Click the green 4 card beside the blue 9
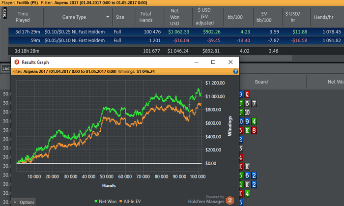This screenshot has height=206, width=344. pyautogui.click(x=254, y=121)
